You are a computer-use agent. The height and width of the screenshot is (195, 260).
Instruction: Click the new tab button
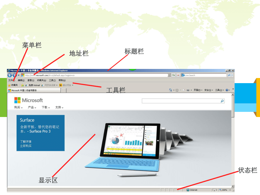pyautogui.click(x=64, y=90)
